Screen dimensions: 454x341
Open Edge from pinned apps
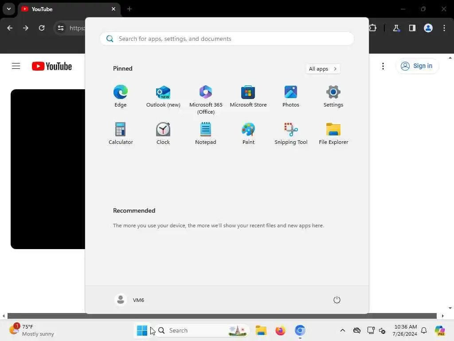(121, 96)
